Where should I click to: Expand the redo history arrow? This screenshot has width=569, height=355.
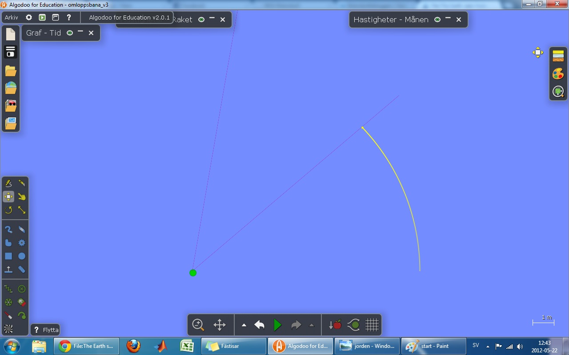[x=312, y=325]
